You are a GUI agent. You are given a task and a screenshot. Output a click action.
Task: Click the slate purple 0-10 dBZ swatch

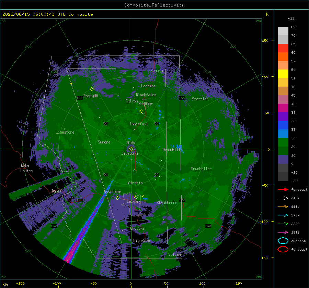(x=283, y=160)
